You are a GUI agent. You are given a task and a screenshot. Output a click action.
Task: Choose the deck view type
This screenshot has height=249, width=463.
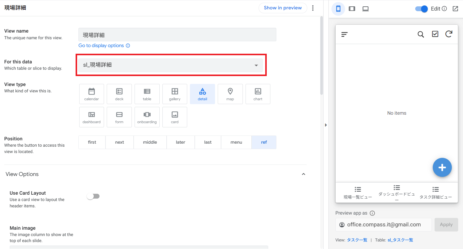point(119,94)
